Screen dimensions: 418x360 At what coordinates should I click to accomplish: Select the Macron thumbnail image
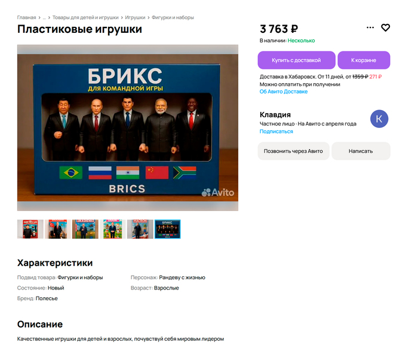click(140, 229)
